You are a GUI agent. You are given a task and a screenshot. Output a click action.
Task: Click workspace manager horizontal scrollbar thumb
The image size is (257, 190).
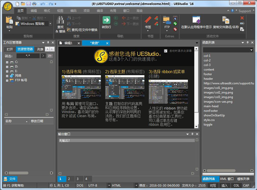click(x=18, y=173)
